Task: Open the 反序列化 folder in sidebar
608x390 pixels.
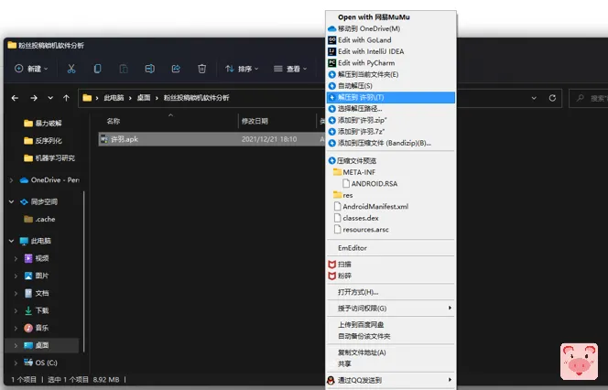Action: (43, 141)
